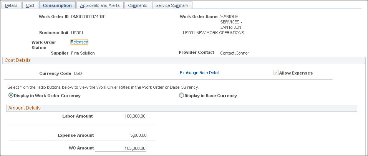Click the Work Order ID value DMO00000074000
Image resolution: width=368 pixels, height=156 pixels.
pos(88,17)
